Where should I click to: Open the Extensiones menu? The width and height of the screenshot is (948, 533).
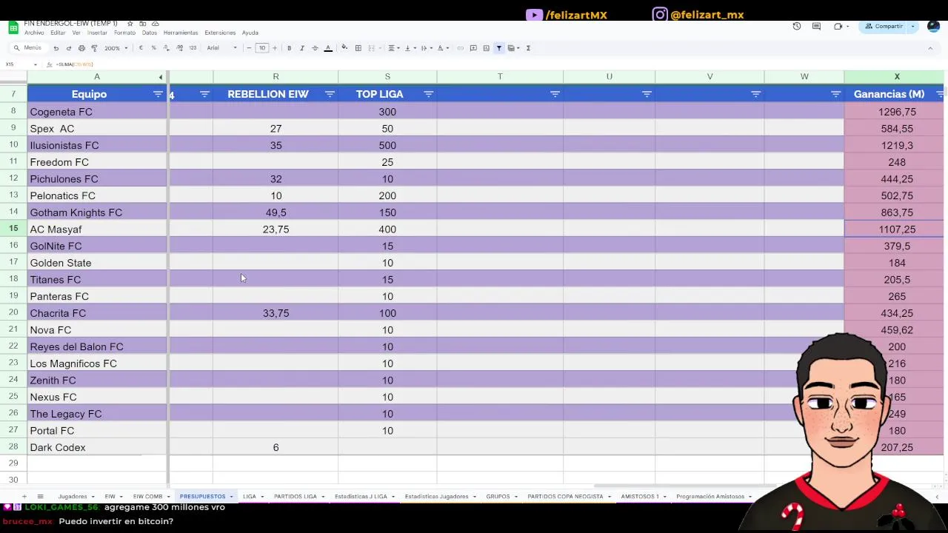220,33
